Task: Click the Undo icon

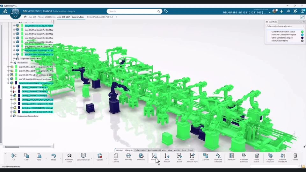Action: (54, 156)
